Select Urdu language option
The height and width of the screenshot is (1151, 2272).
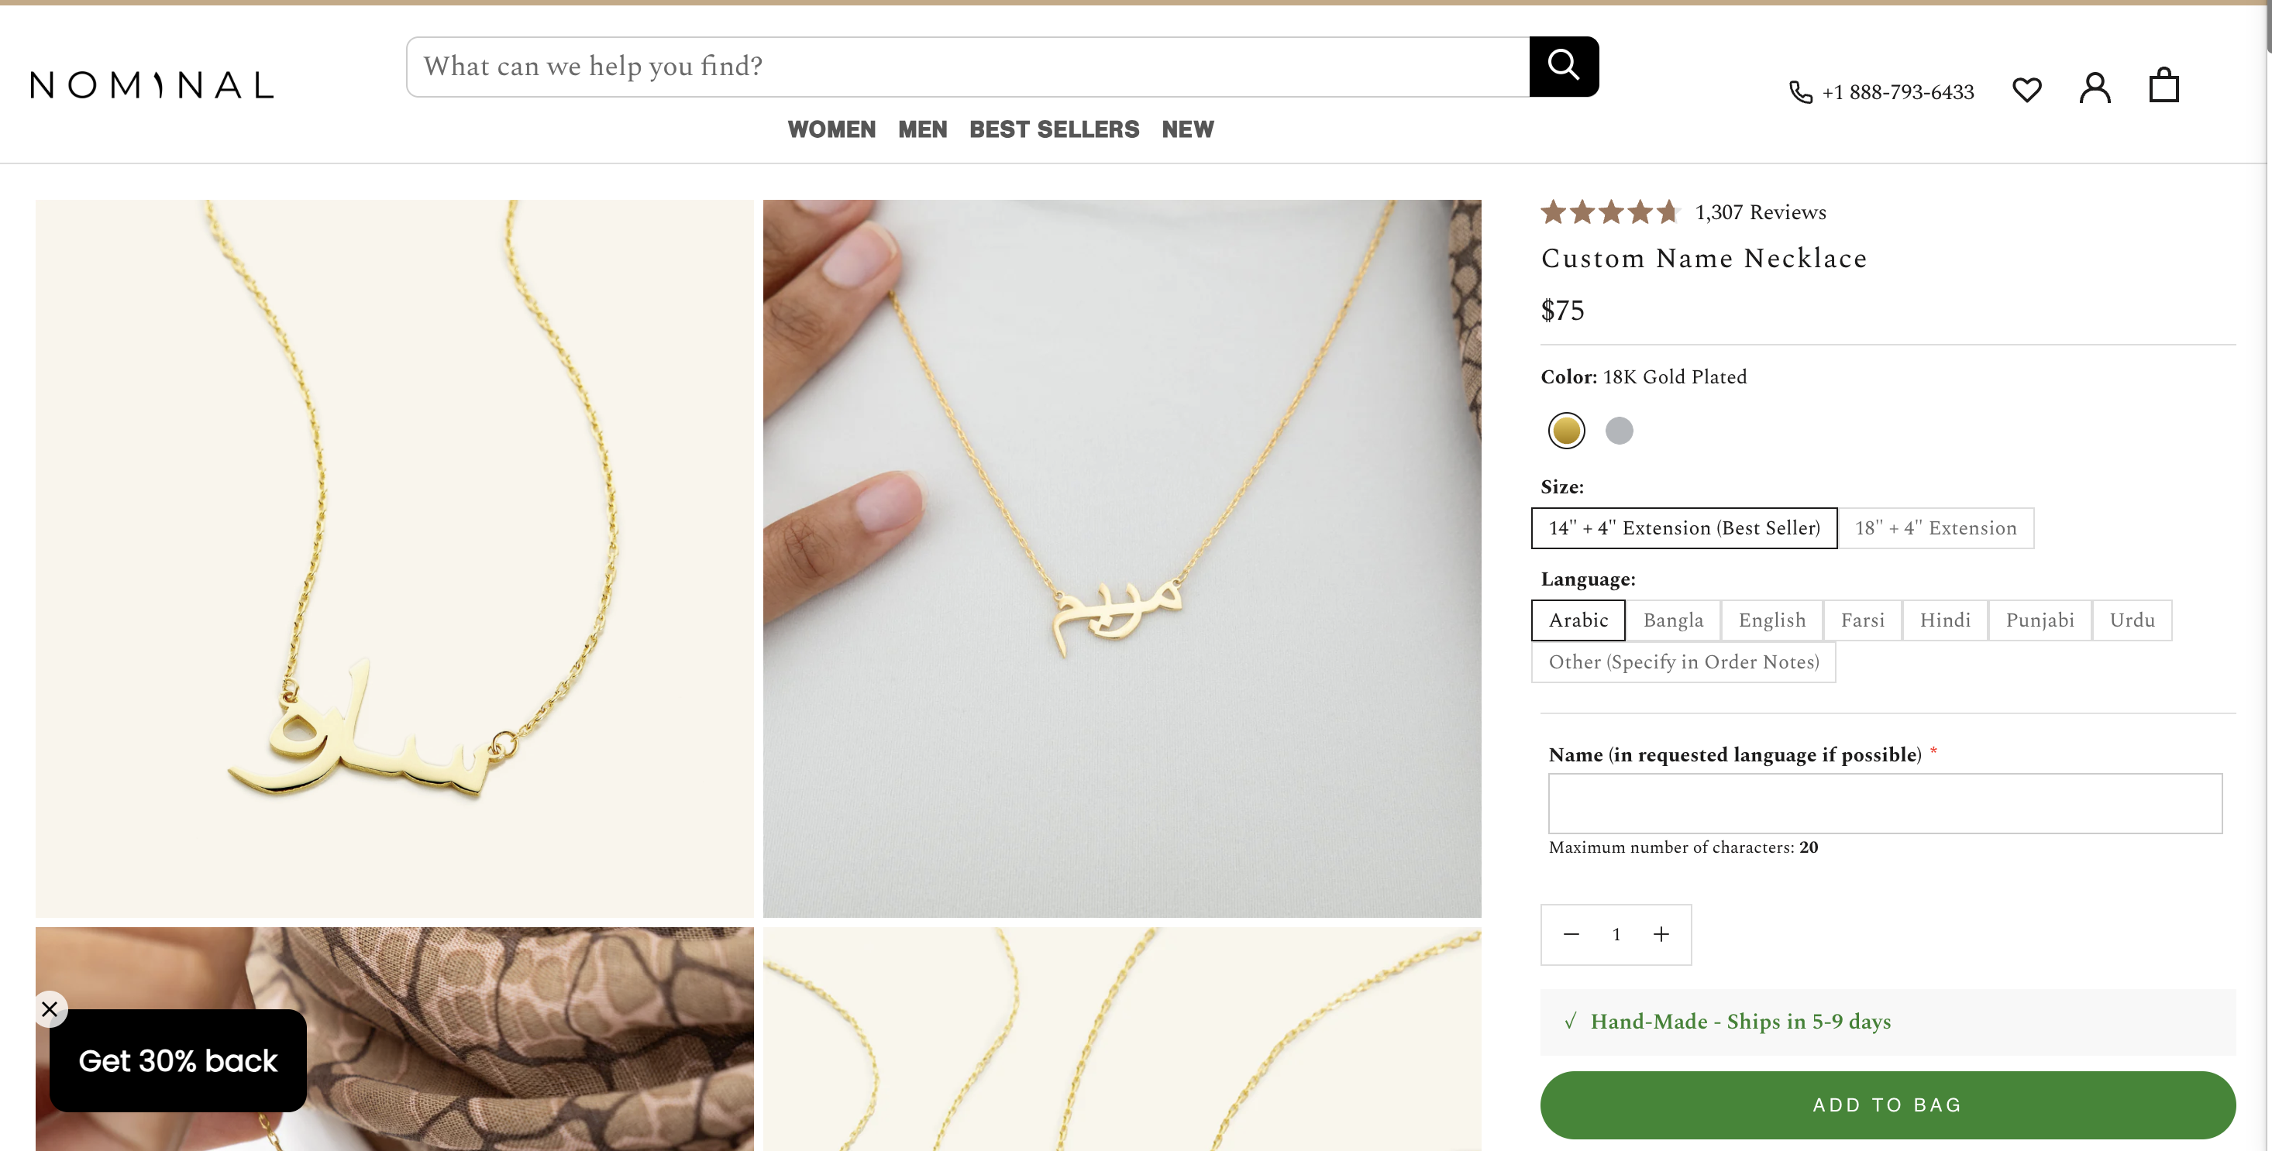pyautogui.click(x=2132, y=620)
